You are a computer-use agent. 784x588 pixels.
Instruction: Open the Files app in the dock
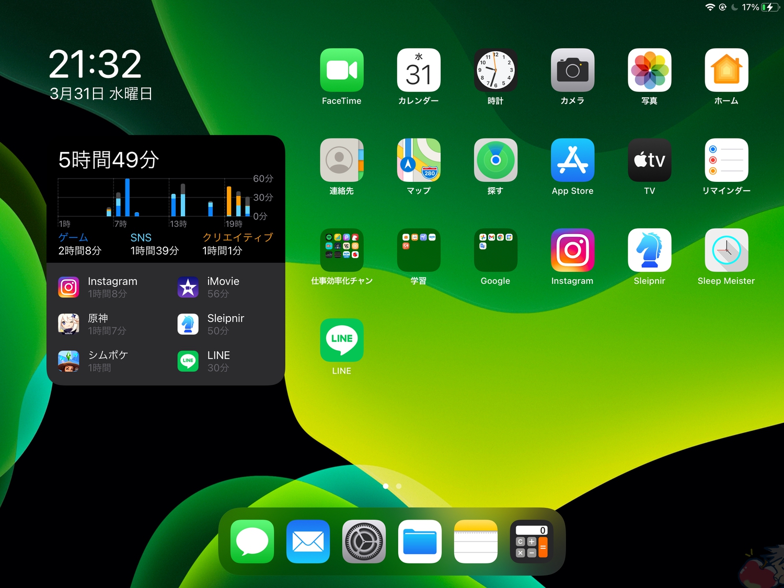(x=420, y=541)
